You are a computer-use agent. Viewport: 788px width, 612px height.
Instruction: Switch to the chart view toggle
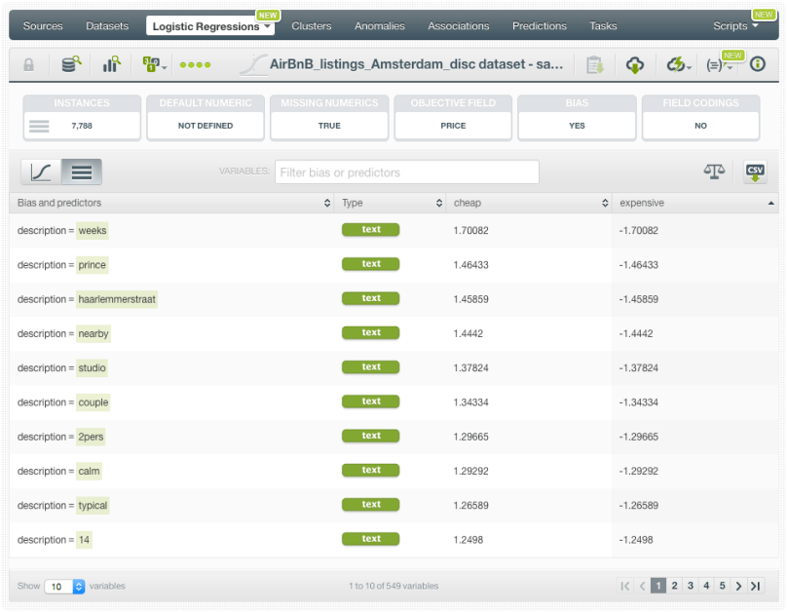pos(41,172)
